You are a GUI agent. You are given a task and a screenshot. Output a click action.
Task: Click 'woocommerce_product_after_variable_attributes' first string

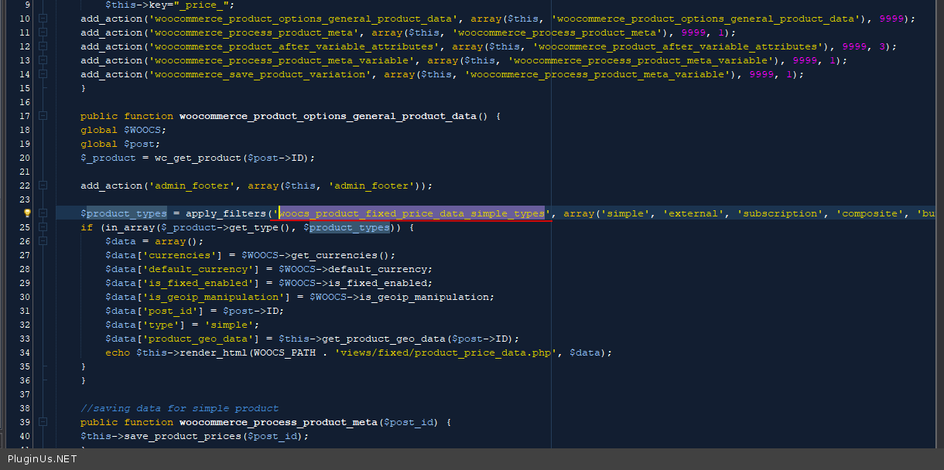coord(294,46)
